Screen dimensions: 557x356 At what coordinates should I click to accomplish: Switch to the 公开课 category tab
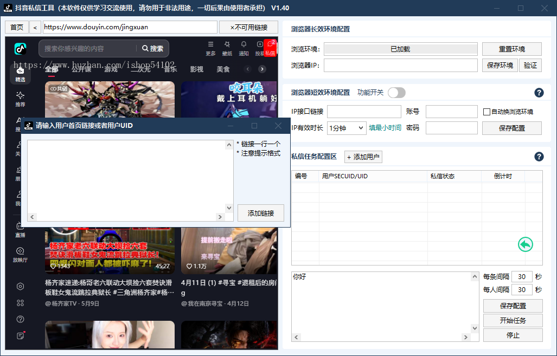pos(81,69)
